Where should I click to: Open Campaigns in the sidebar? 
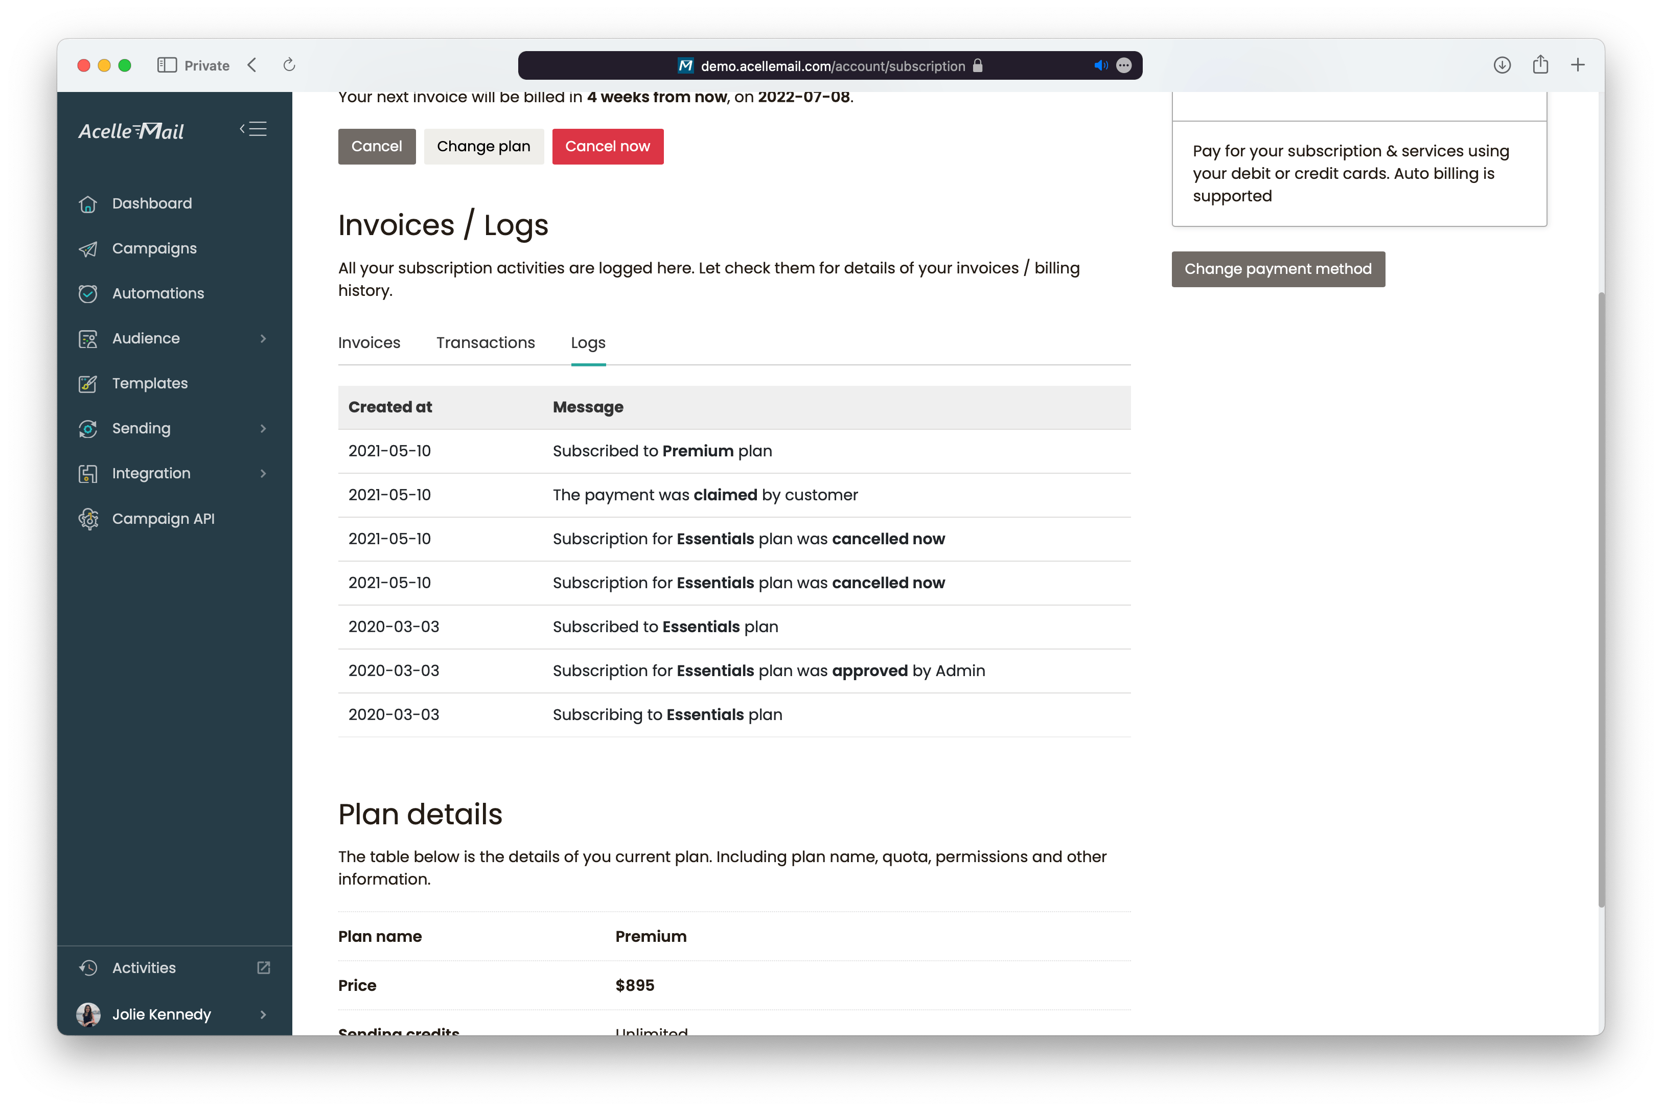(x=154, y=249)
